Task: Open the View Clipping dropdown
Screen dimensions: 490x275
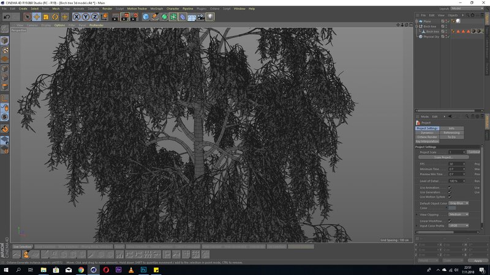Action: click(x=458, y=215)
